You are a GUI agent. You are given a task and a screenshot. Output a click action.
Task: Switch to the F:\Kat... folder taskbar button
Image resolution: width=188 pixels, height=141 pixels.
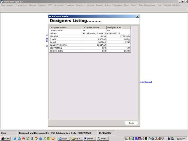click(77, 139)
